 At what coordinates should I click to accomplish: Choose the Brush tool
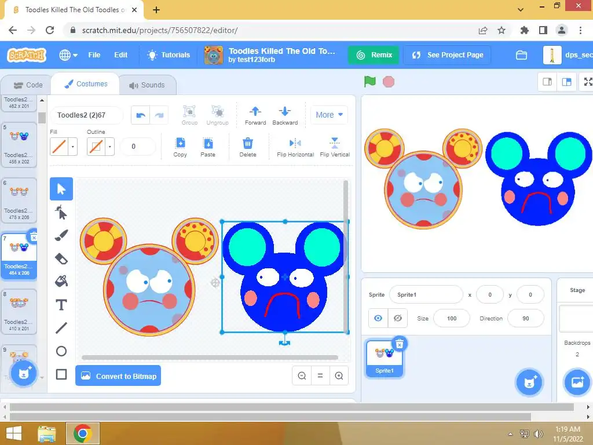coord(61,235)
